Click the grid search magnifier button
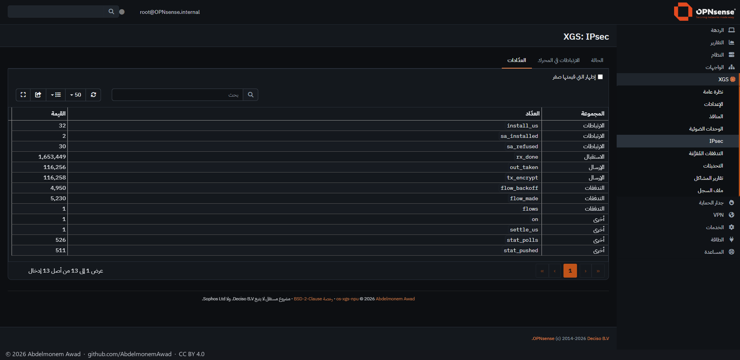Viewport: 740px width, 360px height. (x=251, y=95)
